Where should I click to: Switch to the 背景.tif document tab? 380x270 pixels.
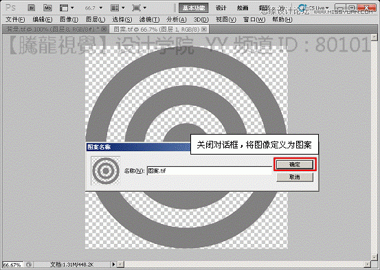pos(53,30)
